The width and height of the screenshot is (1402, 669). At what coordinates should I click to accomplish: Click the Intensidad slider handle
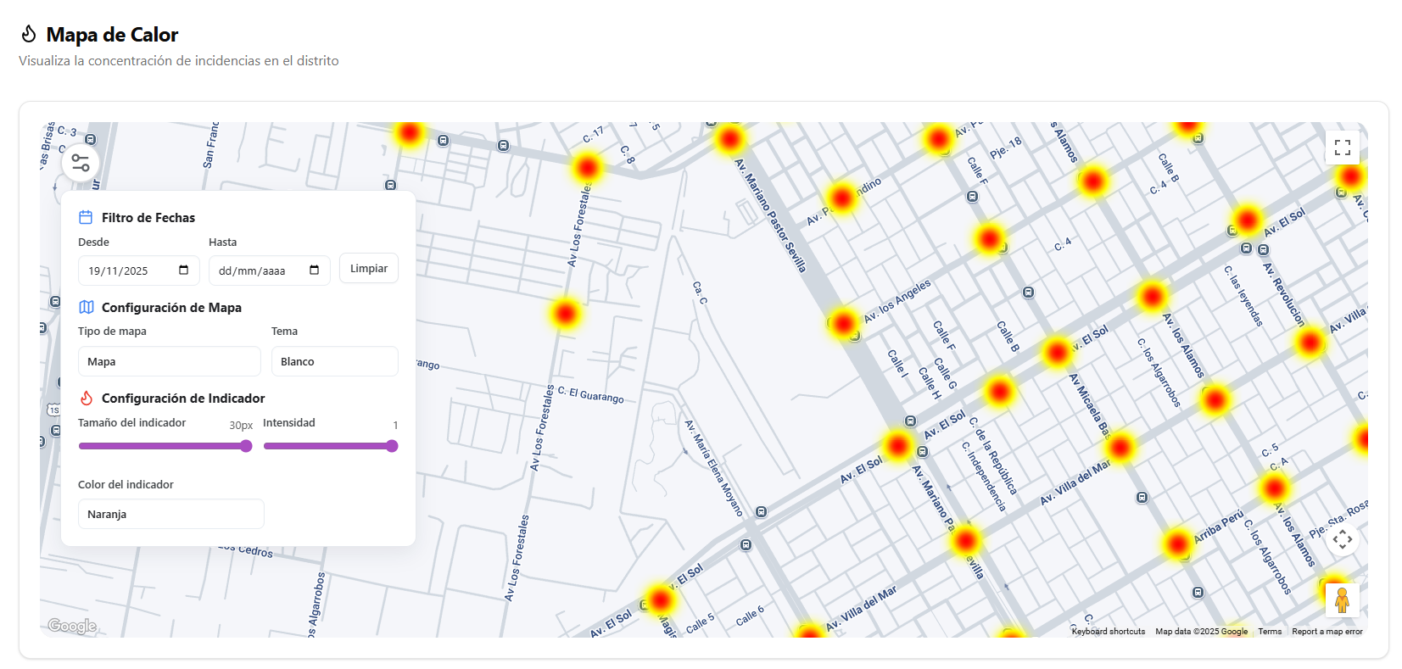click(x=392, y=446)
